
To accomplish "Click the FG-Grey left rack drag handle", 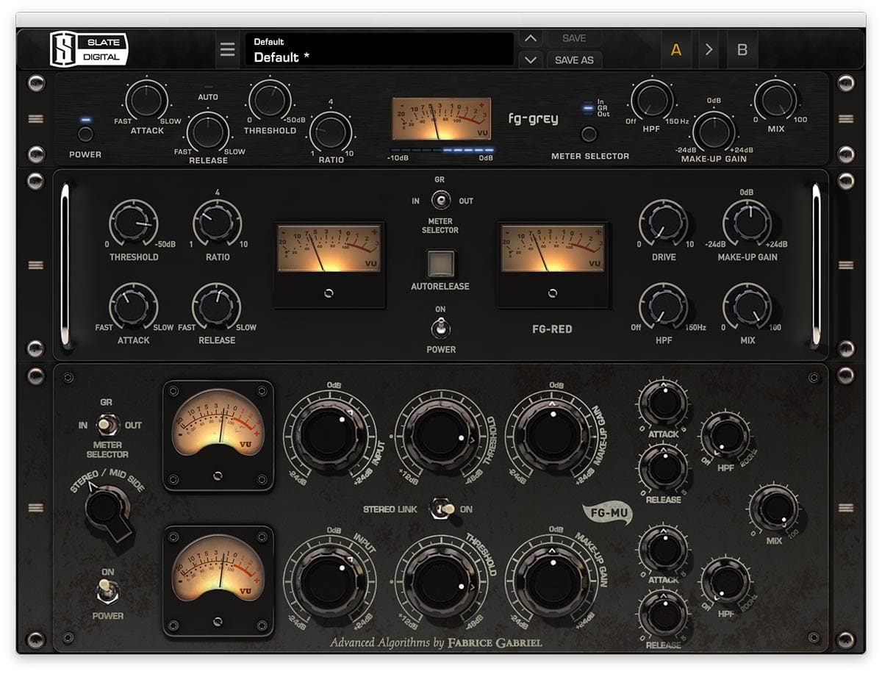I will point(36,119).
